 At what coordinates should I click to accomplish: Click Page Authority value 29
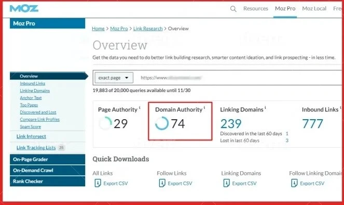(x=121, y=123)
